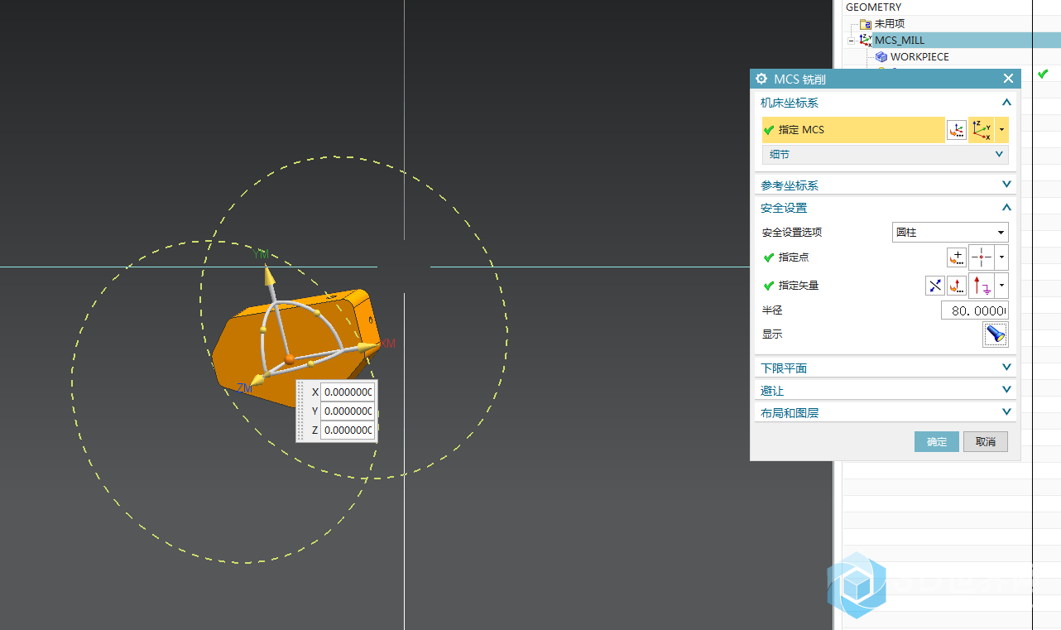Expand the 参考坐标系 section

pos(1006,185)
